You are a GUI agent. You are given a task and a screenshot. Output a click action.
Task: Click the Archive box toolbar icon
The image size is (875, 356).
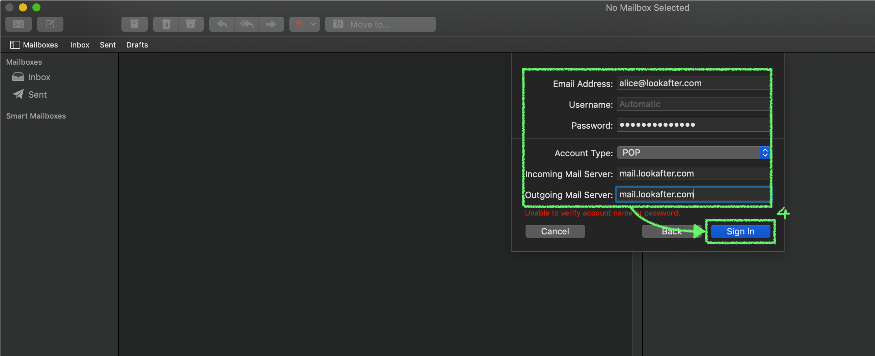click(x=134, y=24)
